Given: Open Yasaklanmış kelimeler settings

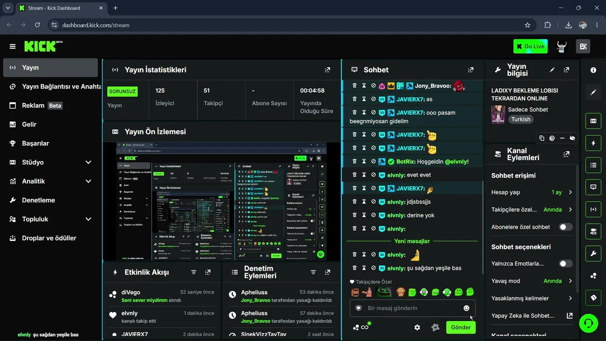Looking at the screenshot, I should click(532, 298).
